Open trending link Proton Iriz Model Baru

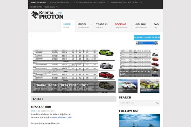[x=44, y=7]
